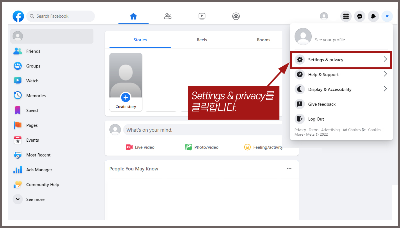Screen dimensions: 400x228
Task: Open the nine-dot apps menu
Action: (x=346, y=16)
